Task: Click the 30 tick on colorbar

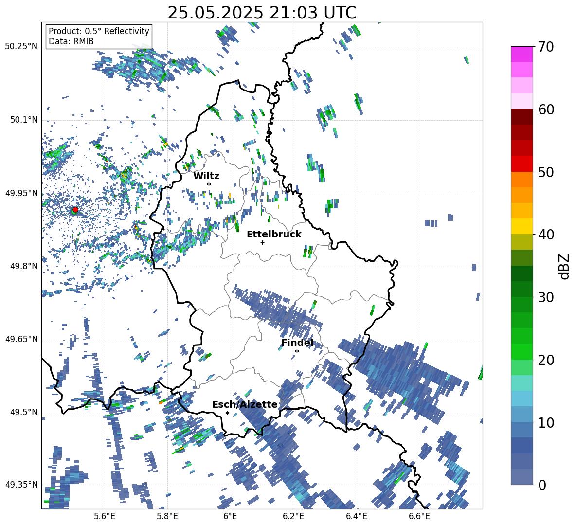Action: [545, 297]
